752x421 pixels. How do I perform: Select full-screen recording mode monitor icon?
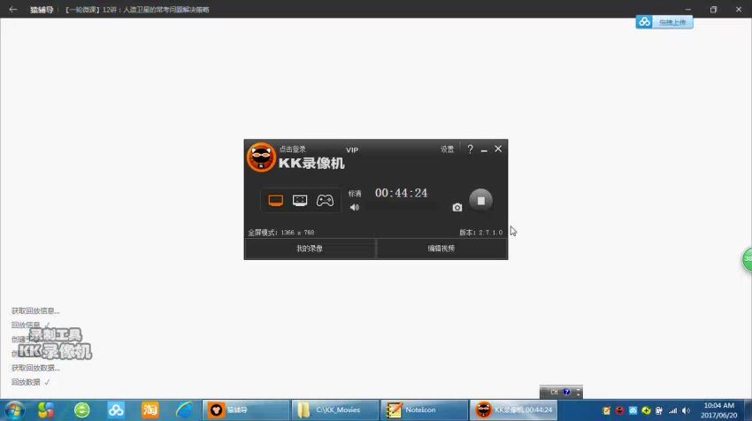click(x=275, y=201)
